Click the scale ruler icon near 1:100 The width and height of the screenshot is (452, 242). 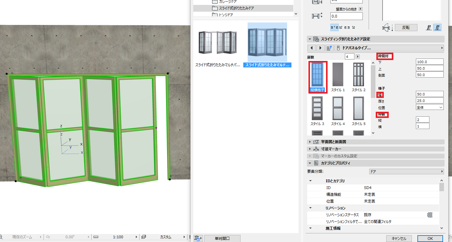(96, 237)
